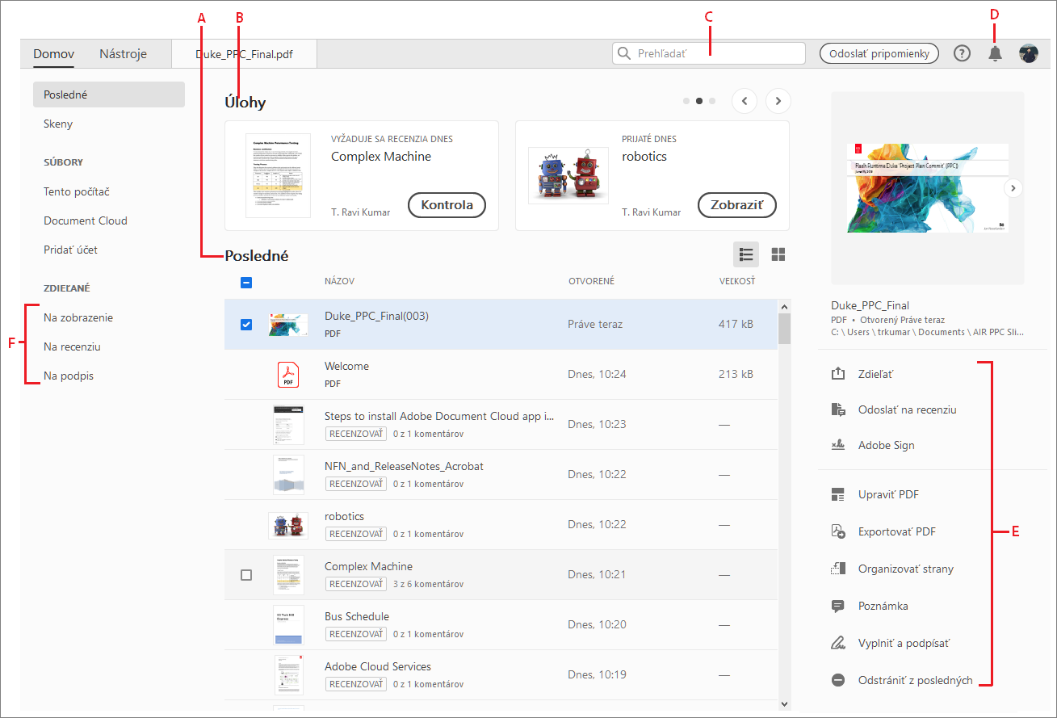Expand preview panel with the thumbnail arrow

click(1015, 188)
